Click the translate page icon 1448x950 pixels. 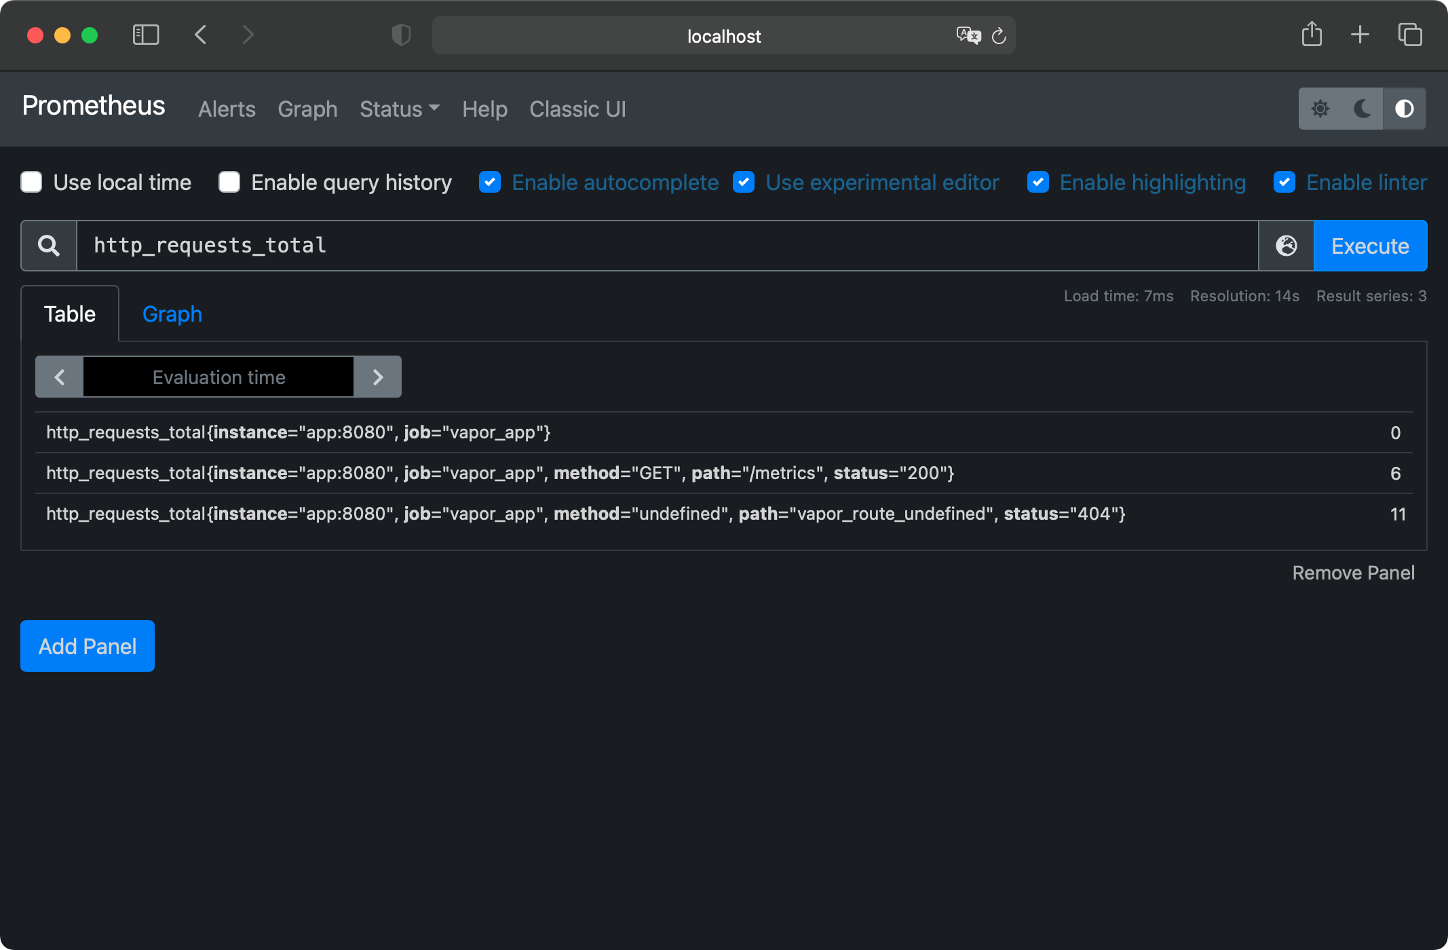point(968,35)
